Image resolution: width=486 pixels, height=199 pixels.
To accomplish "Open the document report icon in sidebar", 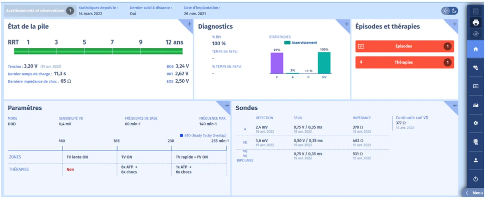I will (x=476, y=11).
